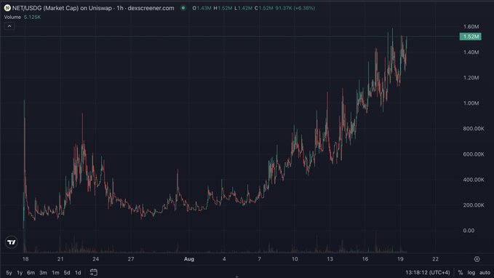
Task: Click the 22 date label on time axis
Action: [x=435, y=259]
